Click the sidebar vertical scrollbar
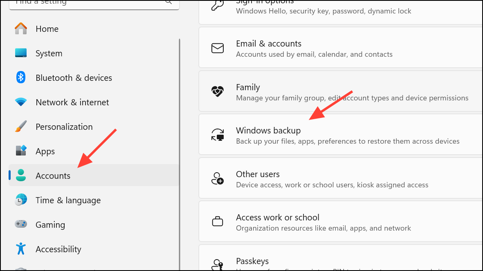The width and height of the screenshot is (483, 271). pos(179,155)
